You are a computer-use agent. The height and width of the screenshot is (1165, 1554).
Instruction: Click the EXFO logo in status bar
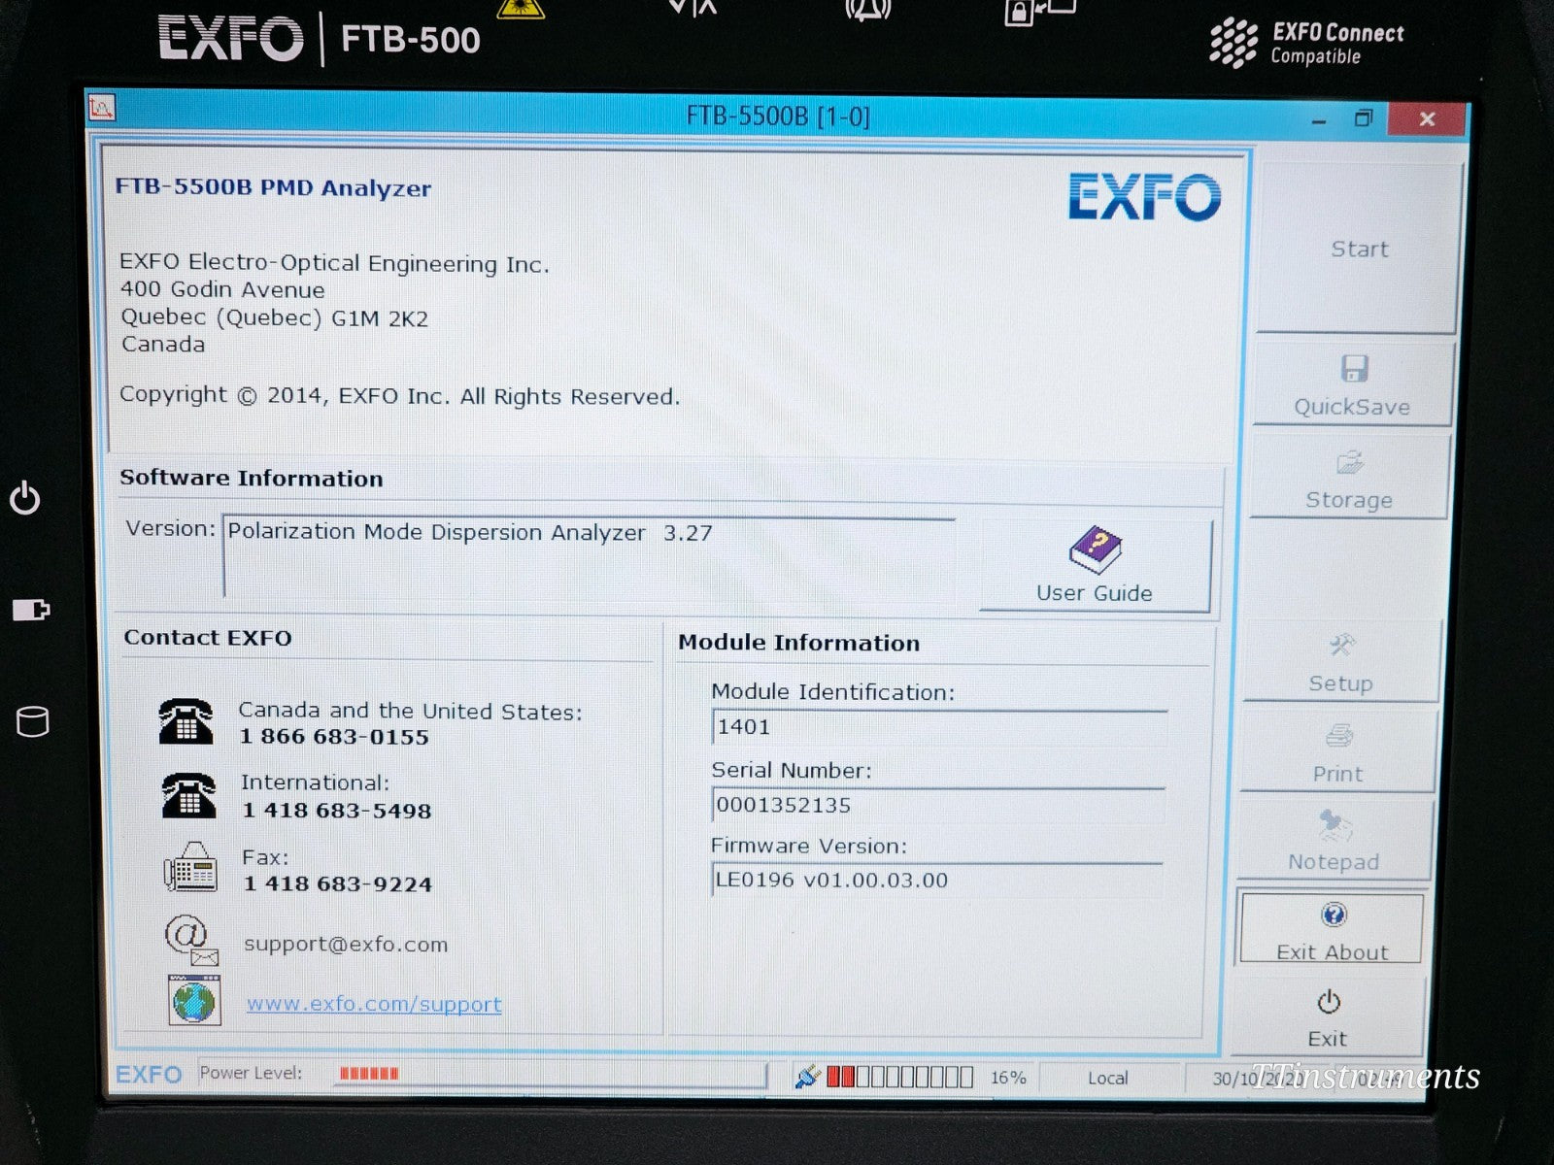pyautogui.click(x=149, y=1074)
